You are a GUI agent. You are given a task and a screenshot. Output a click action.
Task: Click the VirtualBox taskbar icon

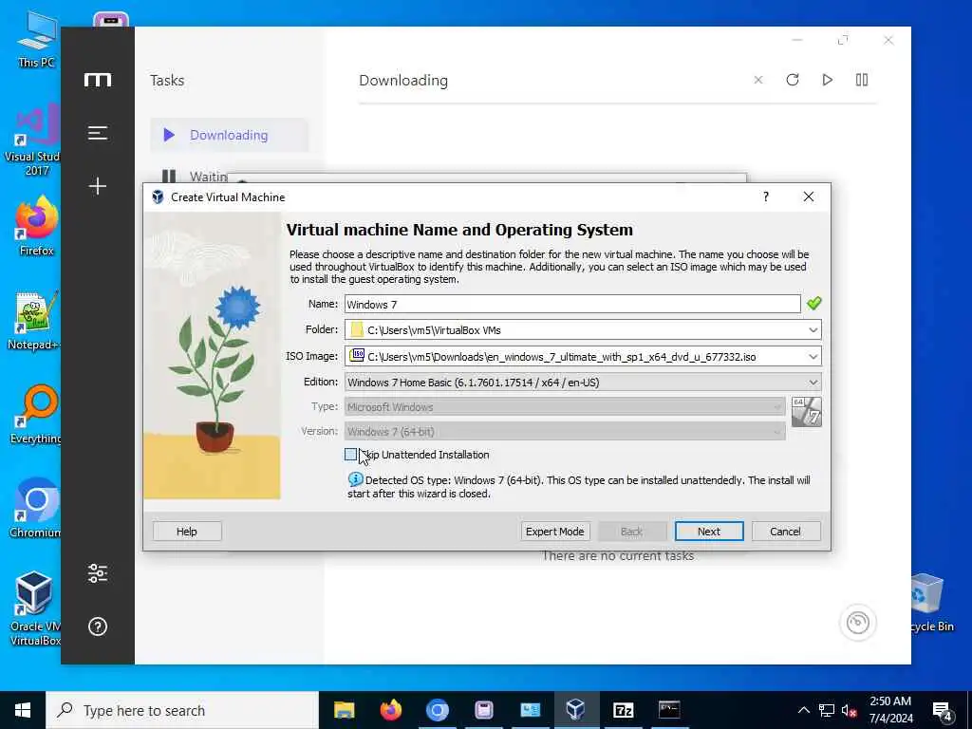click(x=576, y=710)
